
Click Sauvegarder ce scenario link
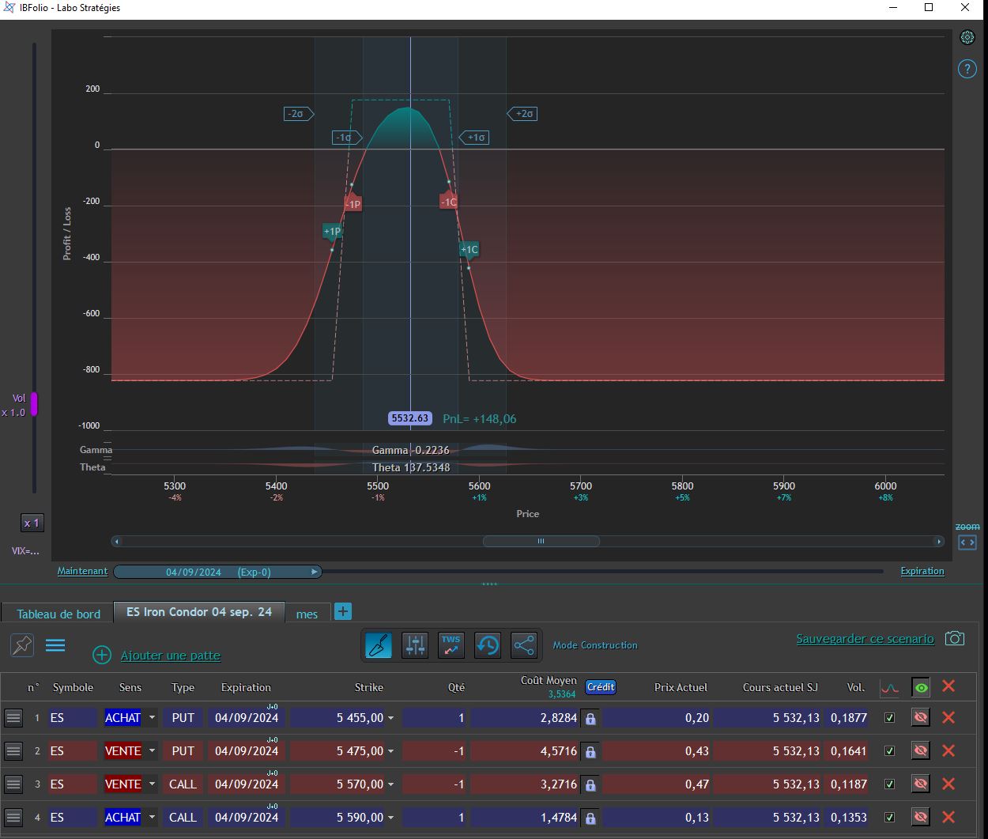865,639
